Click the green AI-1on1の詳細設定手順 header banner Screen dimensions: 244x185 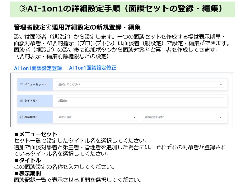pyautogui.click(x=122, y=9)
